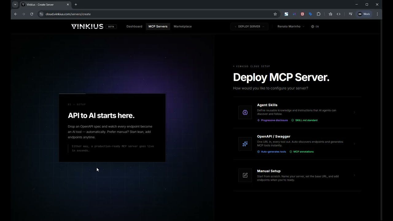The image size is (393, 221).
Task: Select the MCP Servers nav item
Action: pyautogui.click(x=158, y=26)
